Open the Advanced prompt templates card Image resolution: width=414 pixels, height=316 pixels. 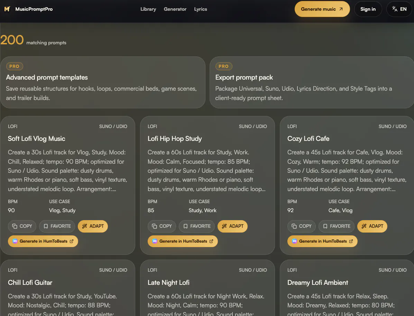point(103,82)
